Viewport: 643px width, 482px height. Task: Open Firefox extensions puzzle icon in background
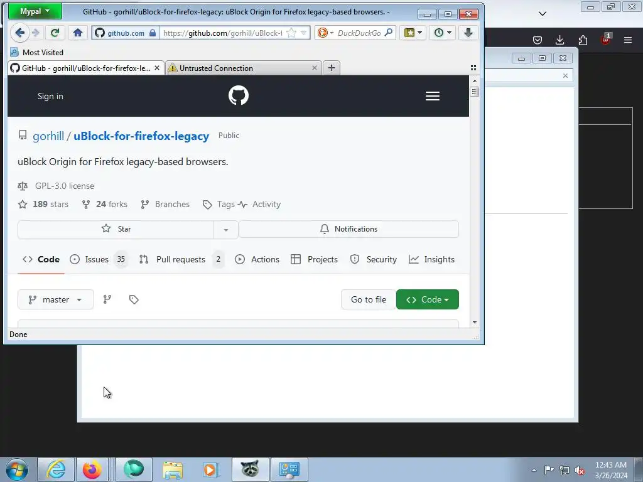click(583, 40)
